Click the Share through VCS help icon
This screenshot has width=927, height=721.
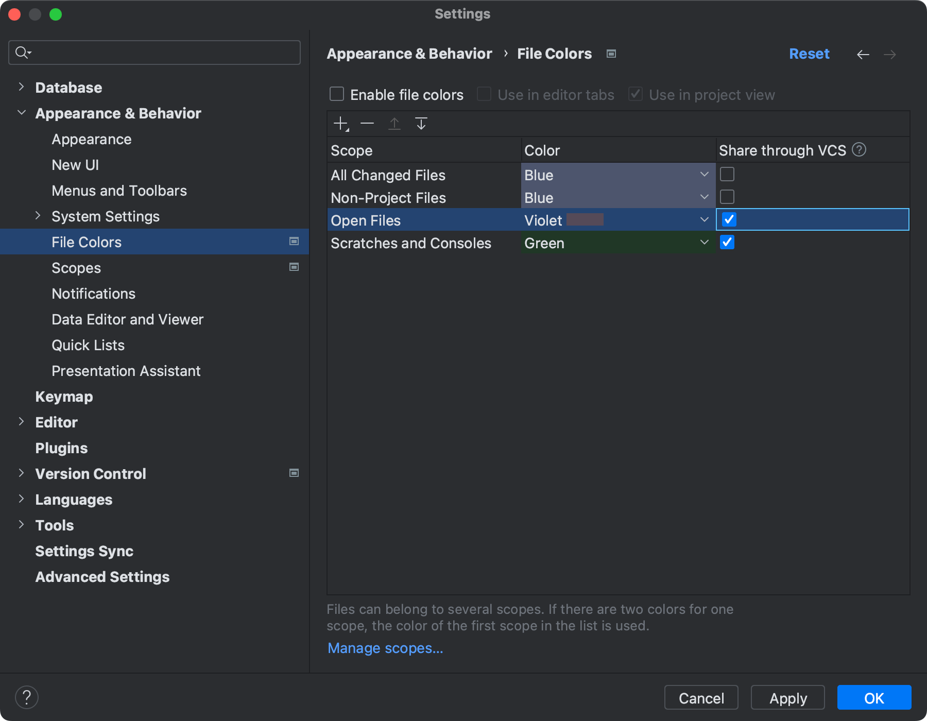tap(859, 150)
